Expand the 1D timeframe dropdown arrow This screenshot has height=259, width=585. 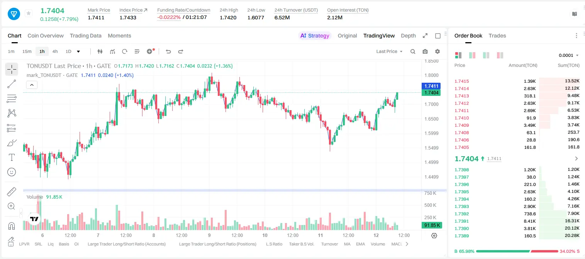[x=78, y=51]
